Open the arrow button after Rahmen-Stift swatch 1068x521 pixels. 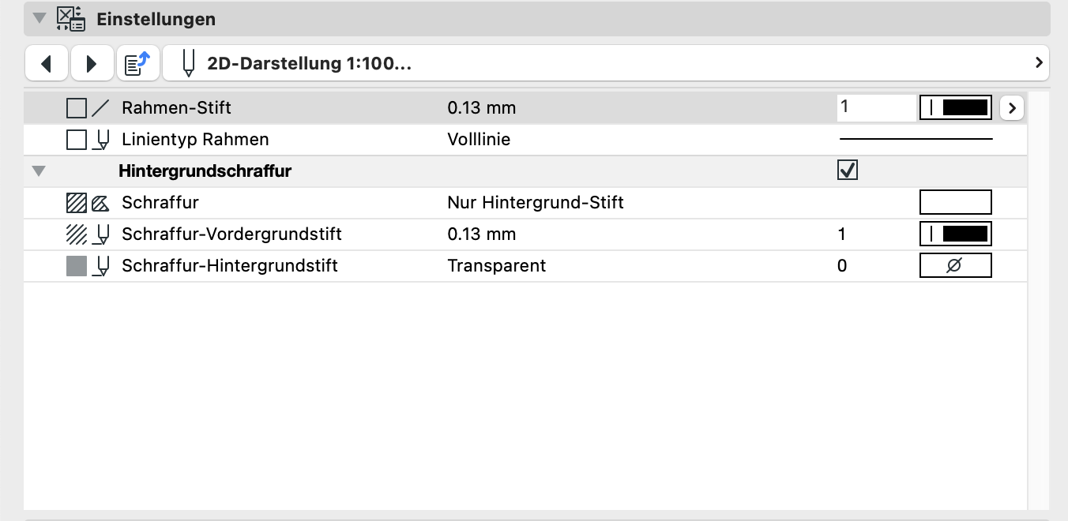[1012, 107]
